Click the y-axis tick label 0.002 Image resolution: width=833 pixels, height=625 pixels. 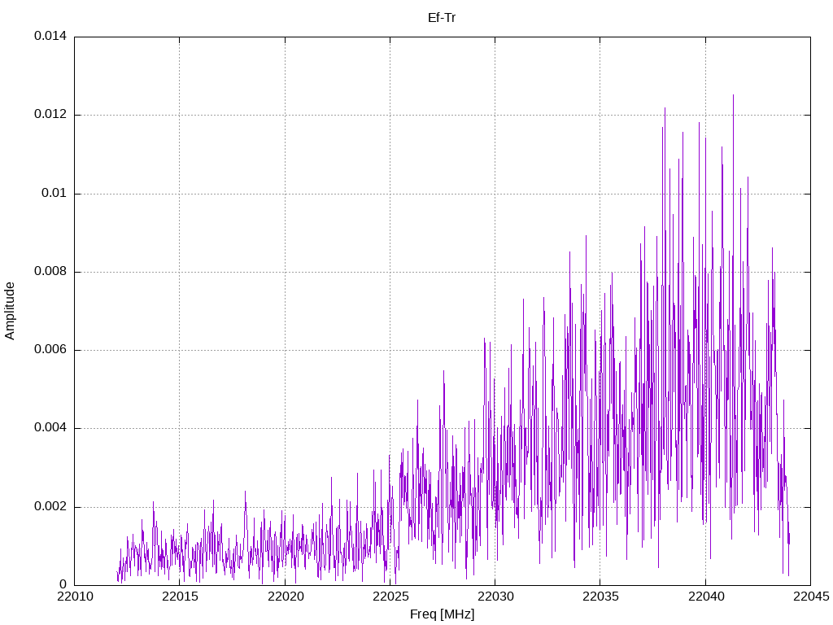tap(50, 506)
